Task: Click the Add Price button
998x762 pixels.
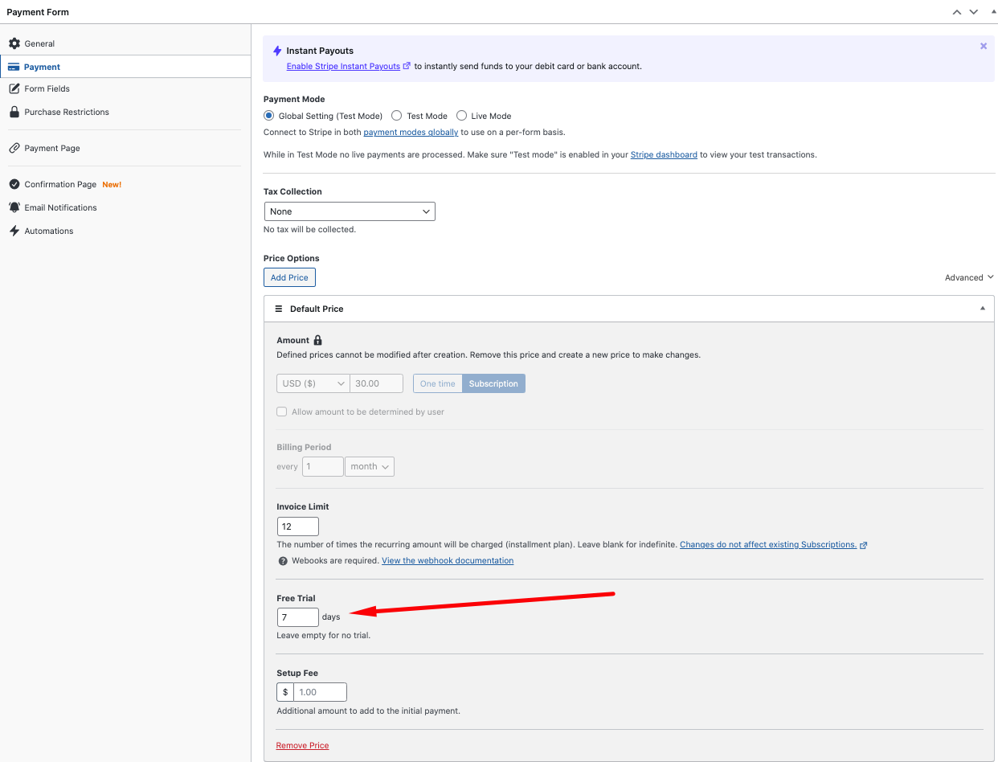Action: (x=289, y=277)
